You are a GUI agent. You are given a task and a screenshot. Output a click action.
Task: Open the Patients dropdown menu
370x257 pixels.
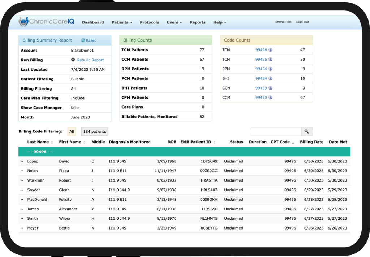point(122,22)
